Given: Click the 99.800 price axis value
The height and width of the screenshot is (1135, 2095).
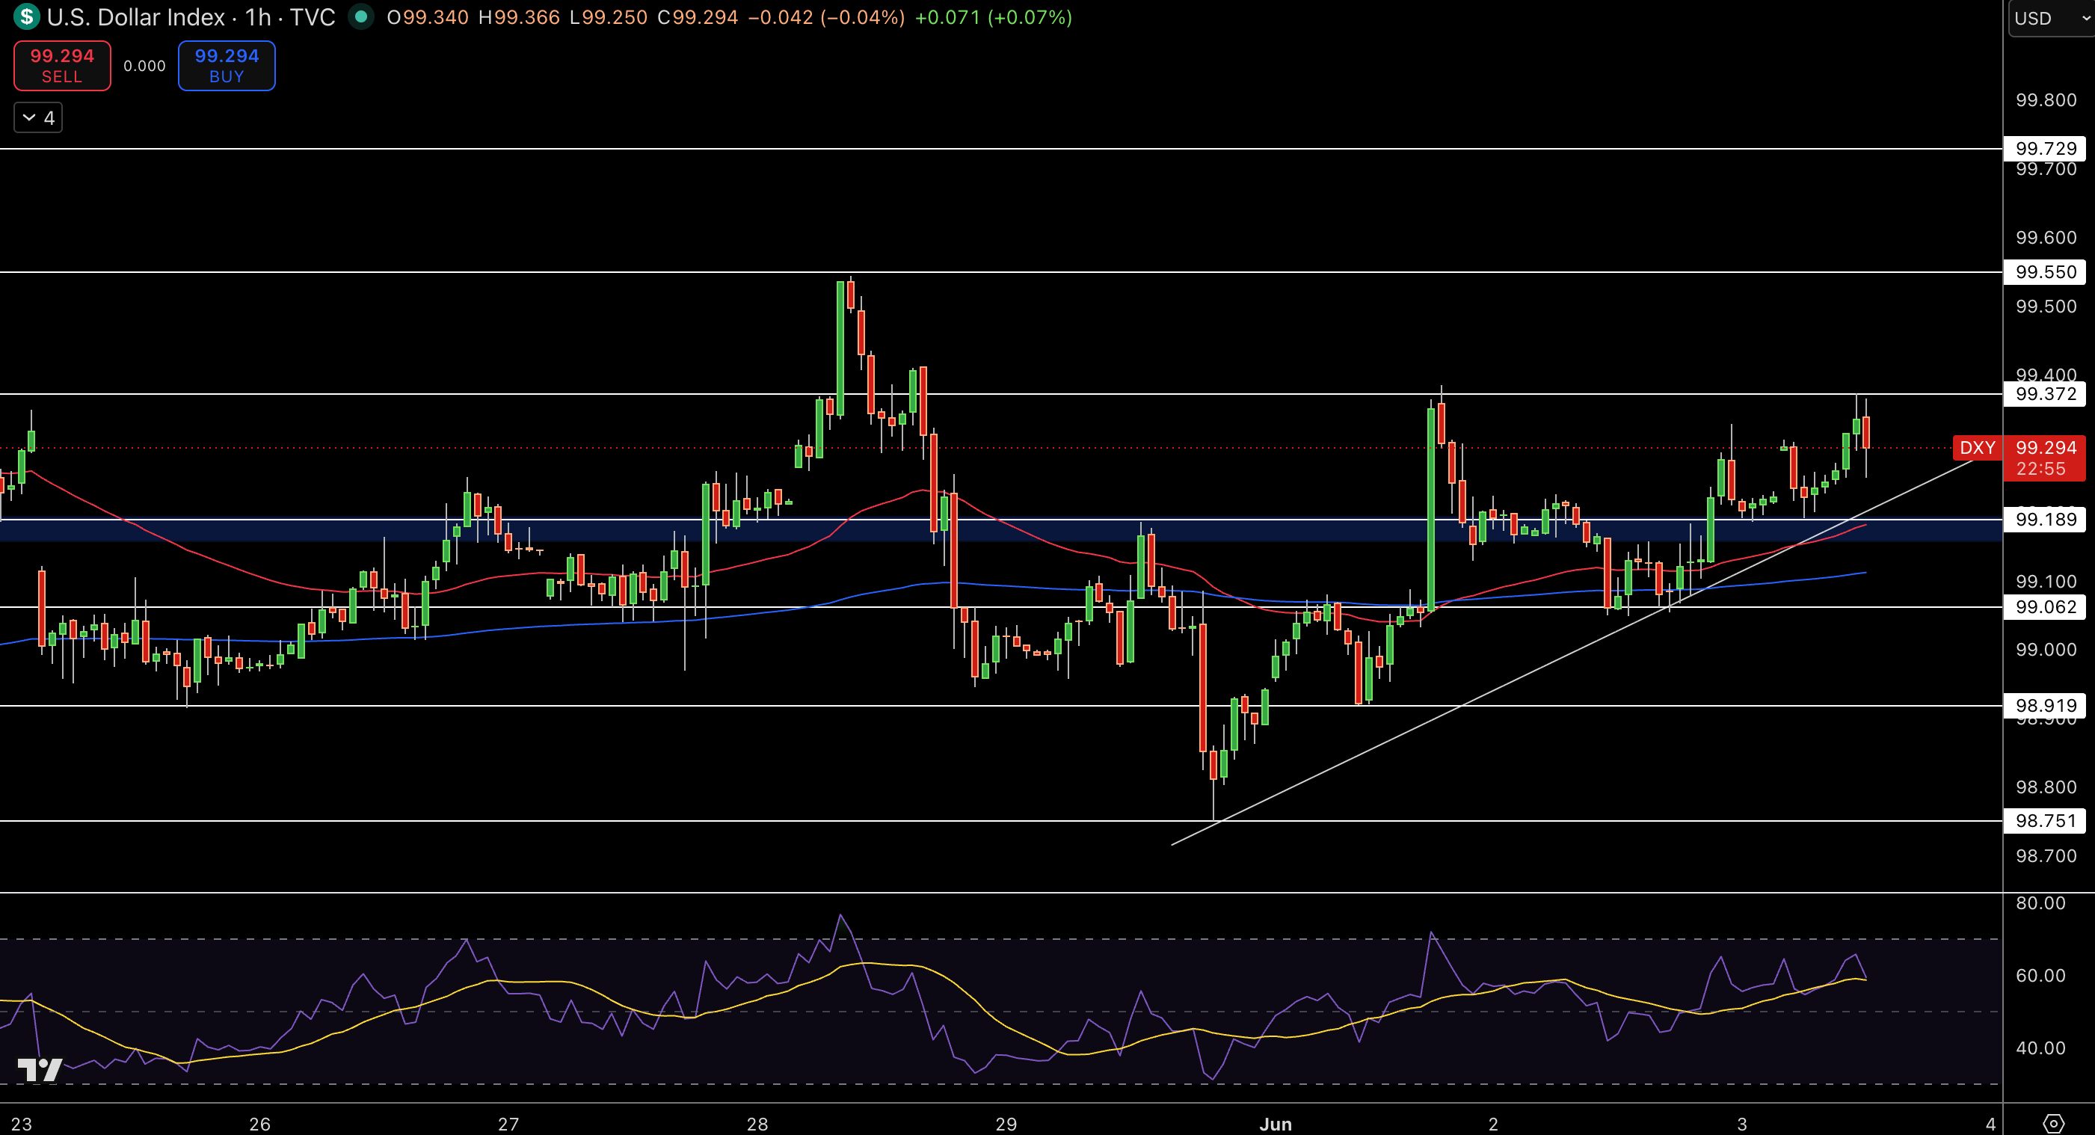Looking at the screenshot, I should click(2046, 100).
